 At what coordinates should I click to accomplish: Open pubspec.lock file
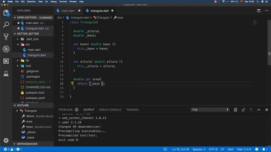(x=33, y=92)
